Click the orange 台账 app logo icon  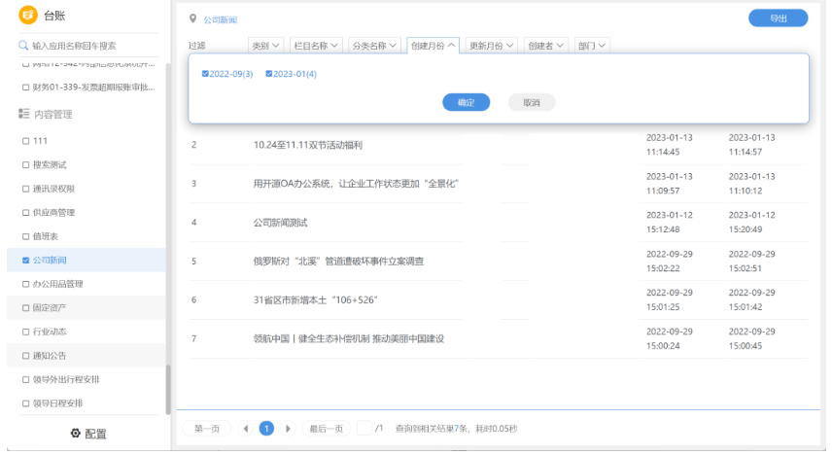[x=28, y=15]
